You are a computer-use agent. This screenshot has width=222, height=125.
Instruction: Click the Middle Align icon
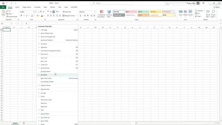51,11
